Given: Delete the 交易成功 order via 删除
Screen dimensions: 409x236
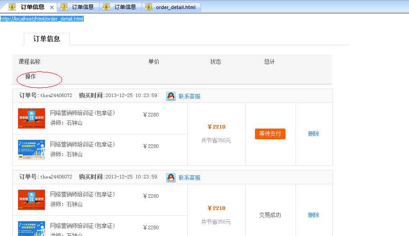Looking at the screenshot, I should coord(314,215).
